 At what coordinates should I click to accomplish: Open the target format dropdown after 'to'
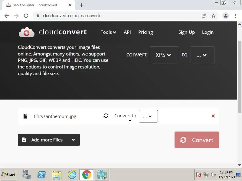click(202, 55)
